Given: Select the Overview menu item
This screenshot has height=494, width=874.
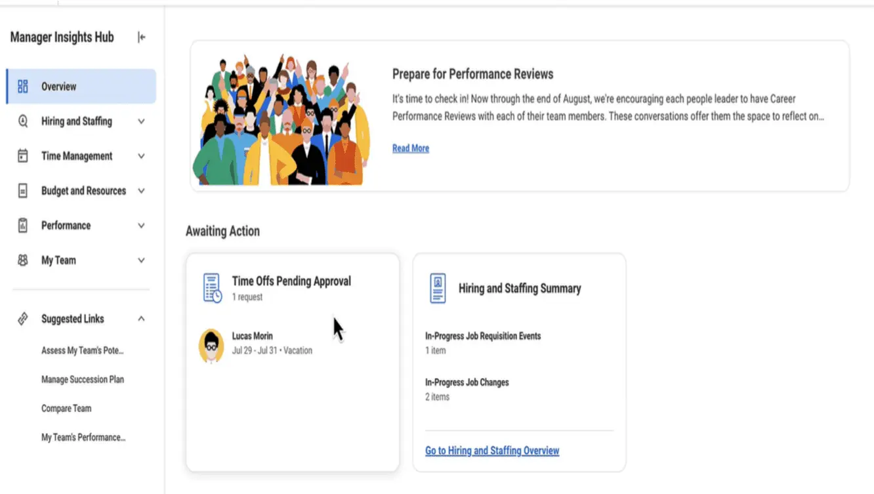Looking at the screenshot, I should point(59,87).
